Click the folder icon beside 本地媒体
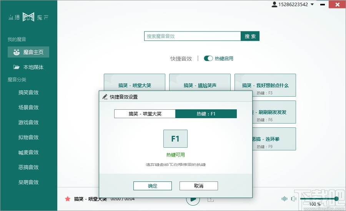The image size is (346, 211). [x=16, y=67]
